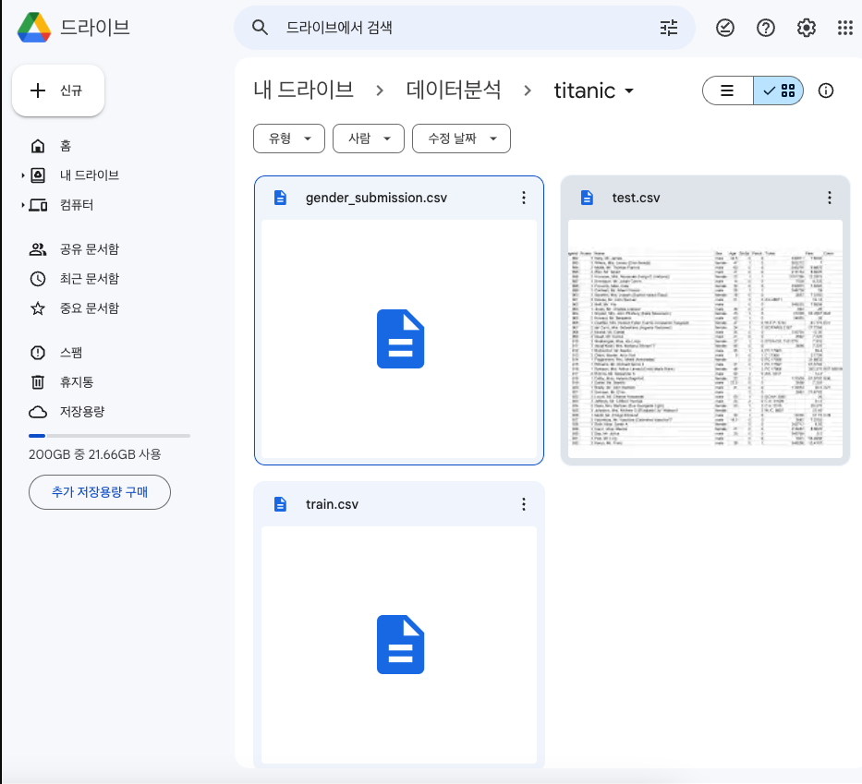Open the help question mark icon

(766, 28)
